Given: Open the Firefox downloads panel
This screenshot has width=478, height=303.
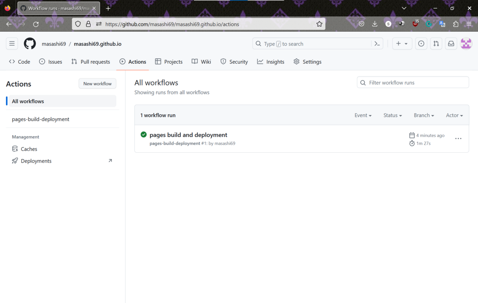Looking at the screenshot, I should click(374, 24).
